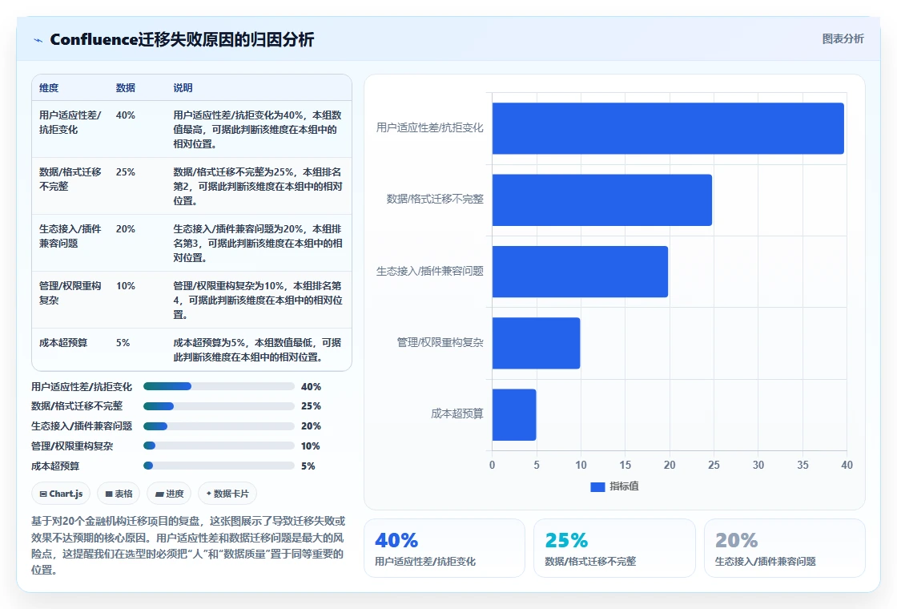Click the 10% cell in the table
The width and height of the screenshot is (897, 609).
125,285
